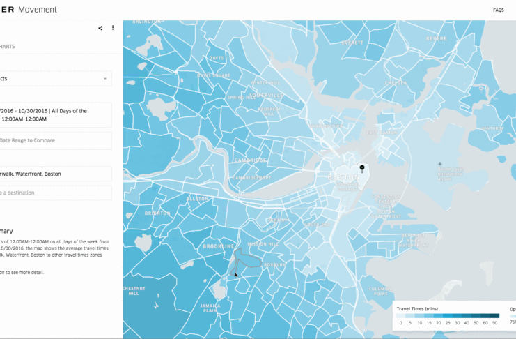Click the lightest 0-minute legend swatch

(x=400, y=316)
